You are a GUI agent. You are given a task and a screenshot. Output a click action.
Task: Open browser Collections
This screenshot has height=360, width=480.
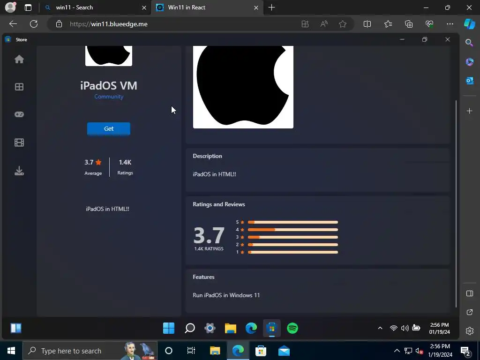pos(409,24)
